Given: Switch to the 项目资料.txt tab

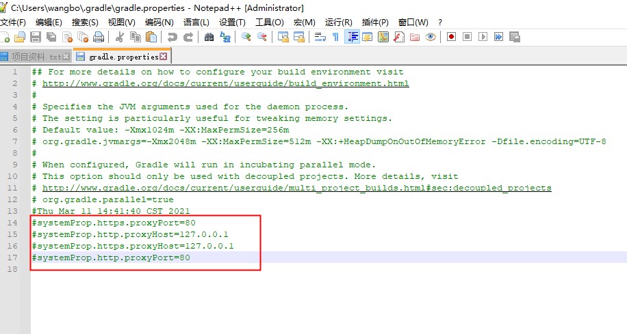Looking at the screenshot, I should pos(36,57).
